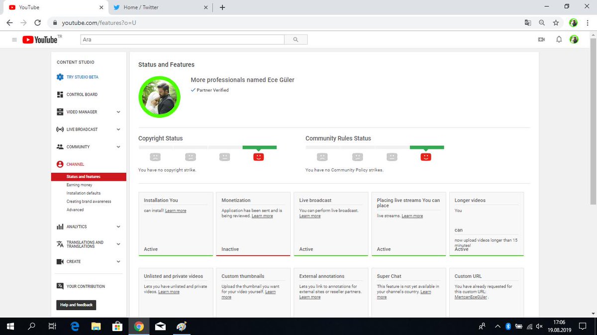
Task: Open Earning money in sidebar
Action: click(x=79, y=185)
